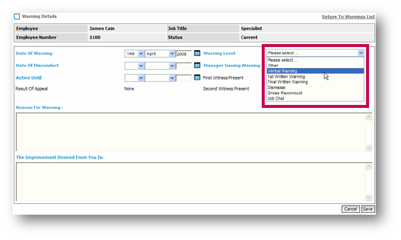Click the Date Of Warning year field
401x240 pixels.
[184, 54]
